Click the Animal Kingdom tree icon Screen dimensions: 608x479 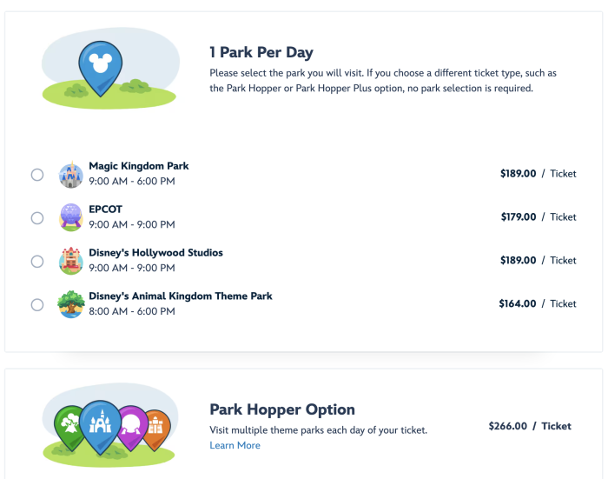point(70,304)
